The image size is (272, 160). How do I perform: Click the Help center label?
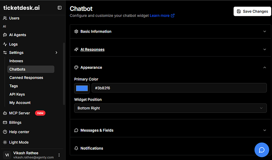[x=19, y=132]
